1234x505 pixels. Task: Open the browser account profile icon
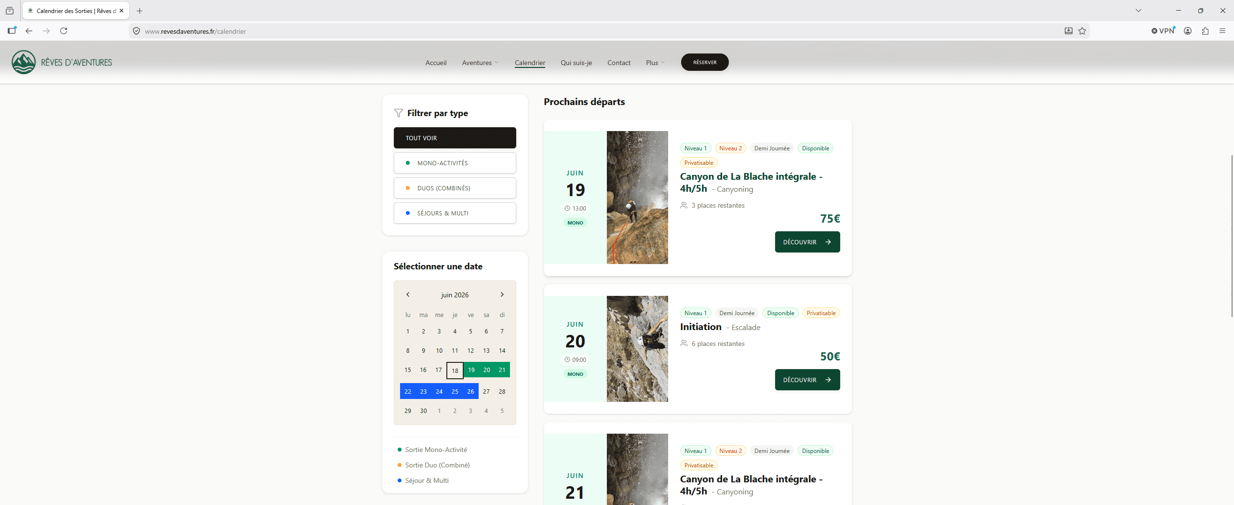[x=1188, y=31]
